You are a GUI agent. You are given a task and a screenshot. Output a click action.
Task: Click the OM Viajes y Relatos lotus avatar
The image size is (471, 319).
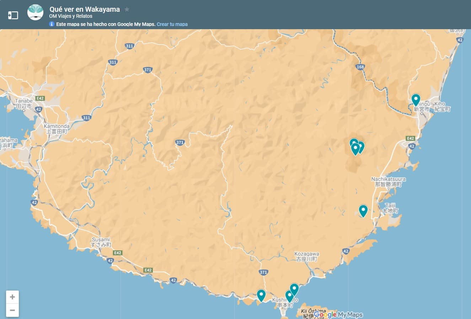36,12
